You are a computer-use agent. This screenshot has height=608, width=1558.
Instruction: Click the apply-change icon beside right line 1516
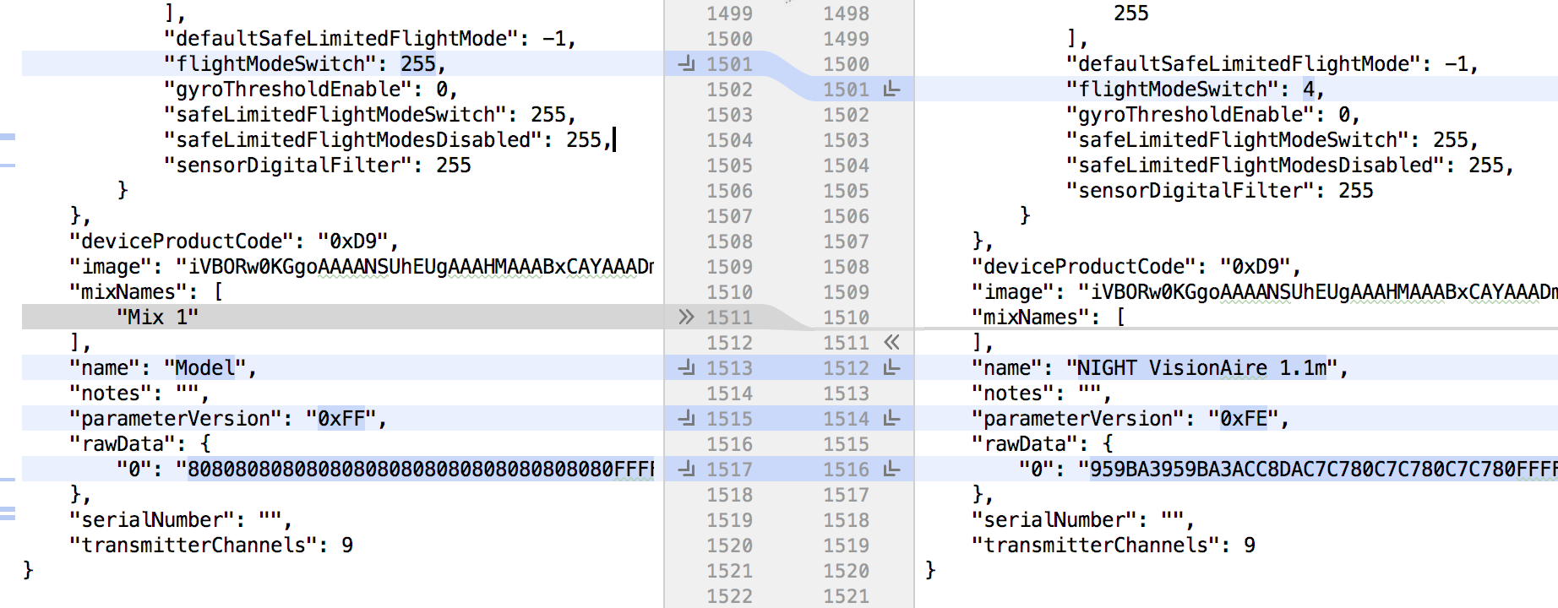(x=891, y=469)
